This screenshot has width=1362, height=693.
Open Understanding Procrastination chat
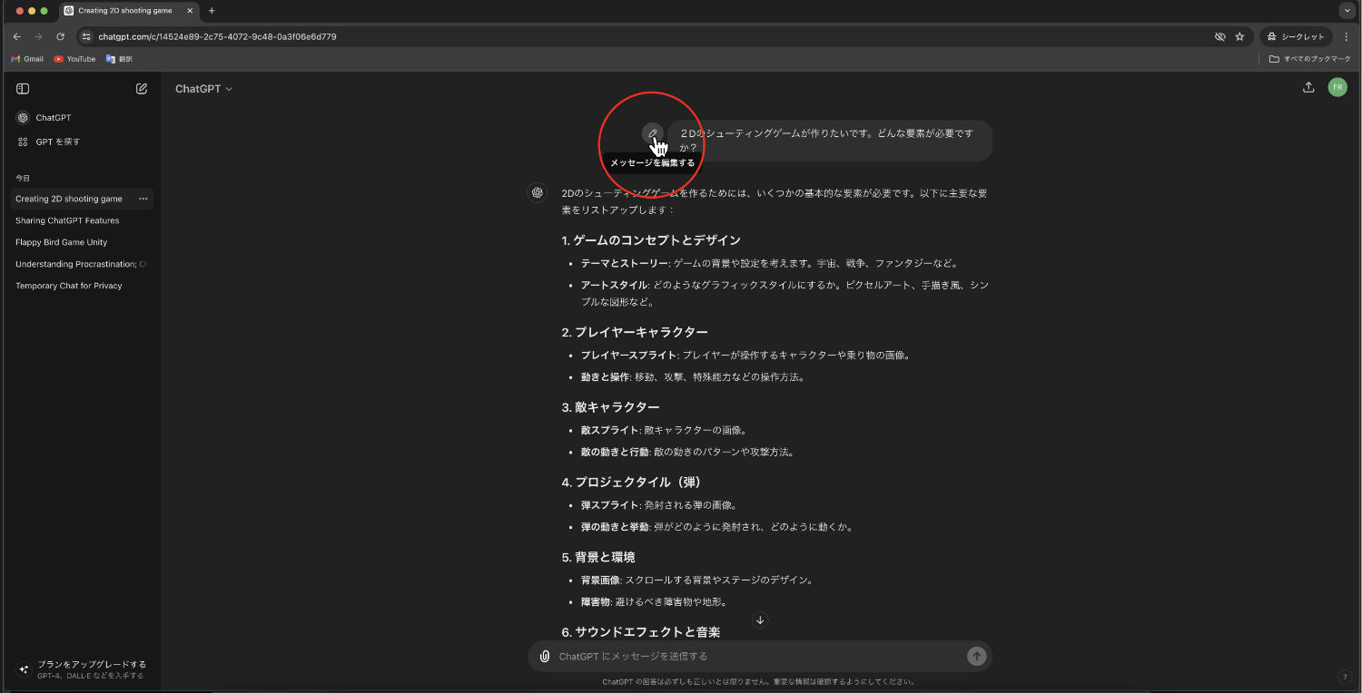click(x=80, y=264)
